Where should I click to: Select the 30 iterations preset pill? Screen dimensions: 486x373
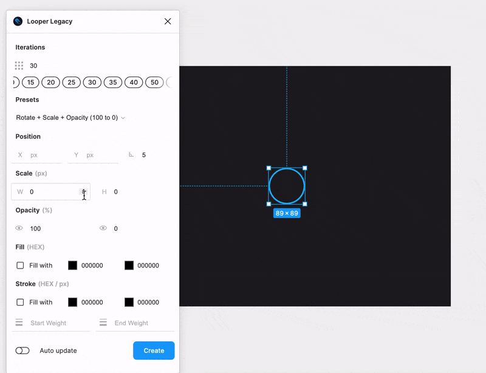click(x=92, y=83)
